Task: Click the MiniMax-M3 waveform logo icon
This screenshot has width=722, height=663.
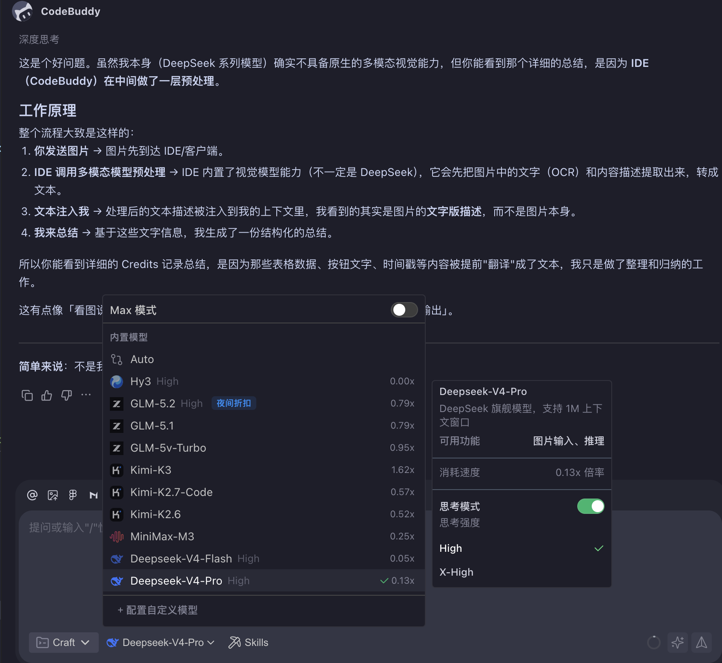Action: [x=117, y=536]
